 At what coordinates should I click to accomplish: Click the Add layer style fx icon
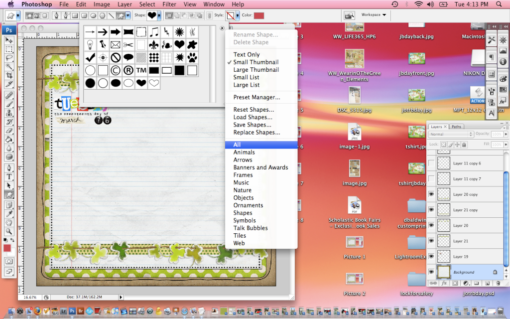pyautogui.click(x=444, y=283)
